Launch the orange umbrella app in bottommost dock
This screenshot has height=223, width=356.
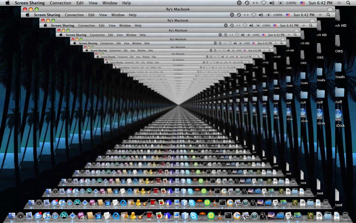[x=202, y=215]
